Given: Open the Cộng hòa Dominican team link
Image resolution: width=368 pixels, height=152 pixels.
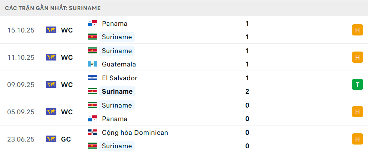Looking at the screenshot, I should (135, 133).
